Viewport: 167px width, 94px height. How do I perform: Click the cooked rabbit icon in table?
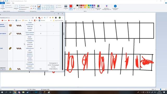click(x=10, y=25)
